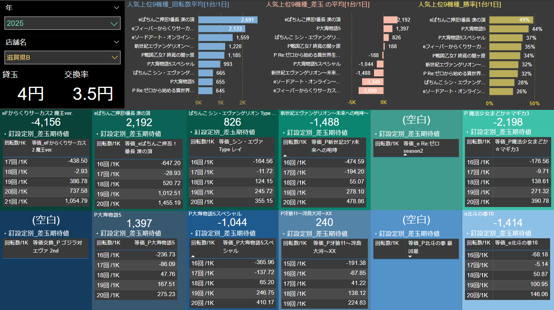Open the 滋賀県B store dropdown
Screen dimensions: 554x310
(62, 58)
